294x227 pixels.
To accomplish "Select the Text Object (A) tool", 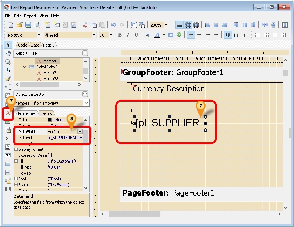I will pos(8,113).
